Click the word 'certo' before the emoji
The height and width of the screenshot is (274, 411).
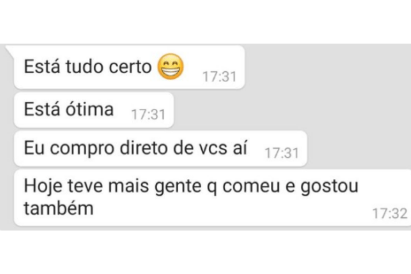point(130,66)
